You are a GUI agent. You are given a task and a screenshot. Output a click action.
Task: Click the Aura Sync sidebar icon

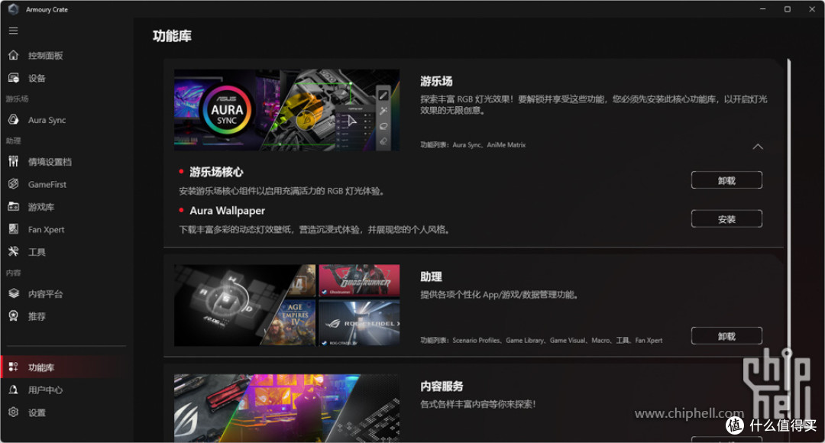click(14, 119)
